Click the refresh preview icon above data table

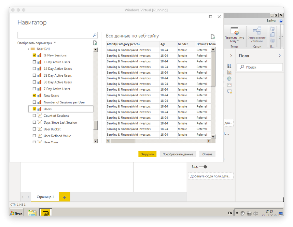click(x=213, y=37)
